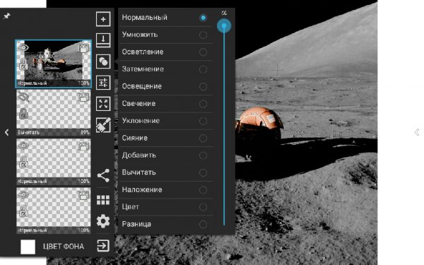
Task: Click the opacity slider handle
Action: tap(224, 26)
